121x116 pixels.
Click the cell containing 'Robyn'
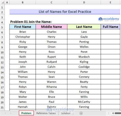point(23,87)
